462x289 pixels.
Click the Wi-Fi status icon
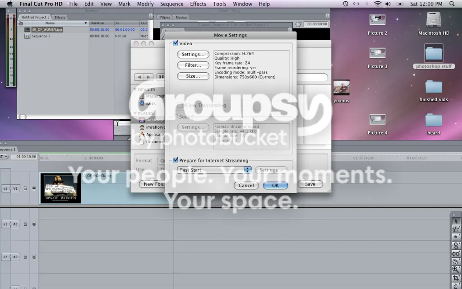click(378, 4)
